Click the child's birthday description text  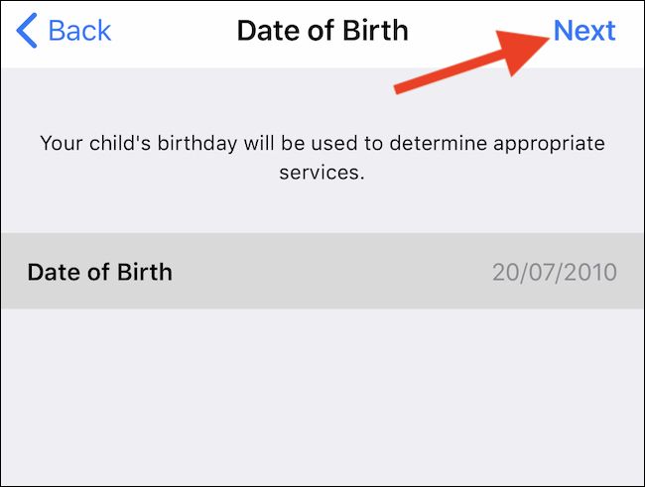[x=322, y=157]
